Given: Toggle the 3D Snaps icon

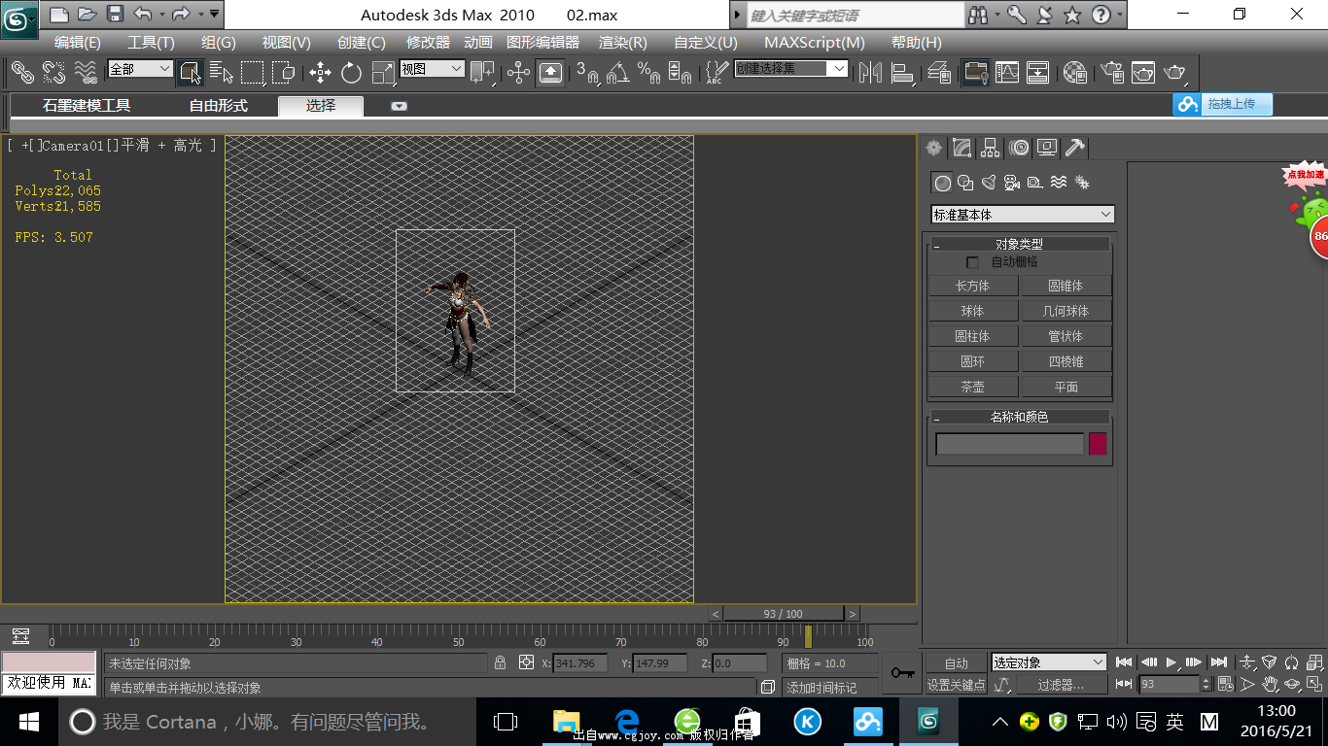Looking at the screenshot, I should pos(587,72).
